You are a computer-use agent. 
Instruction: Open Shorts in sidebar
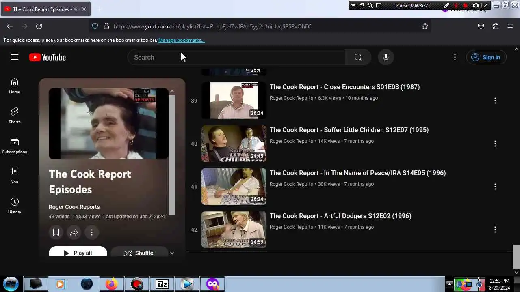(15, 116)
